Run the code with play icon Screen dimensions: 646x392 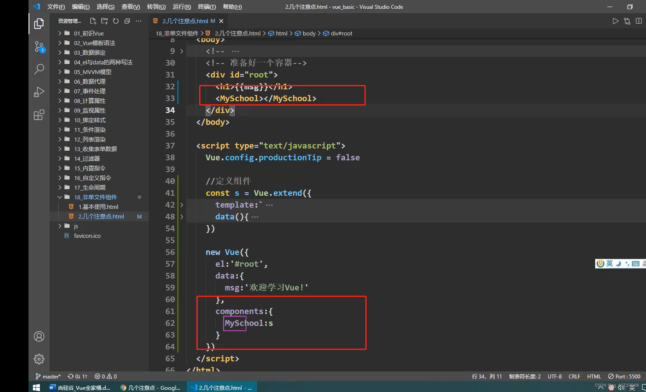click(x=616, y=21)
